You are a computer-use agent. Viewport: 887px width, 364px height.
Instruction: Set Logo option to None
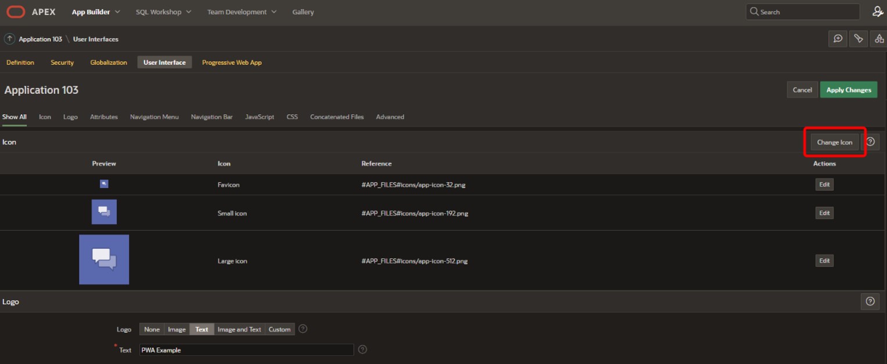pos(152,329)
